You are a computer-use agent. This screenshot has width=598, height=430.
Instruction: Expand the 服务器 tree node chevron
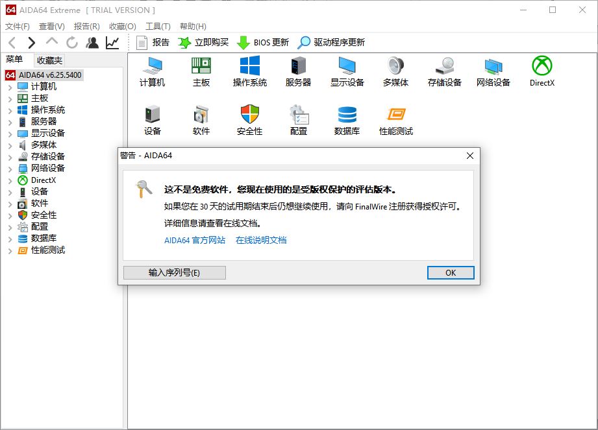pos(10,123)
